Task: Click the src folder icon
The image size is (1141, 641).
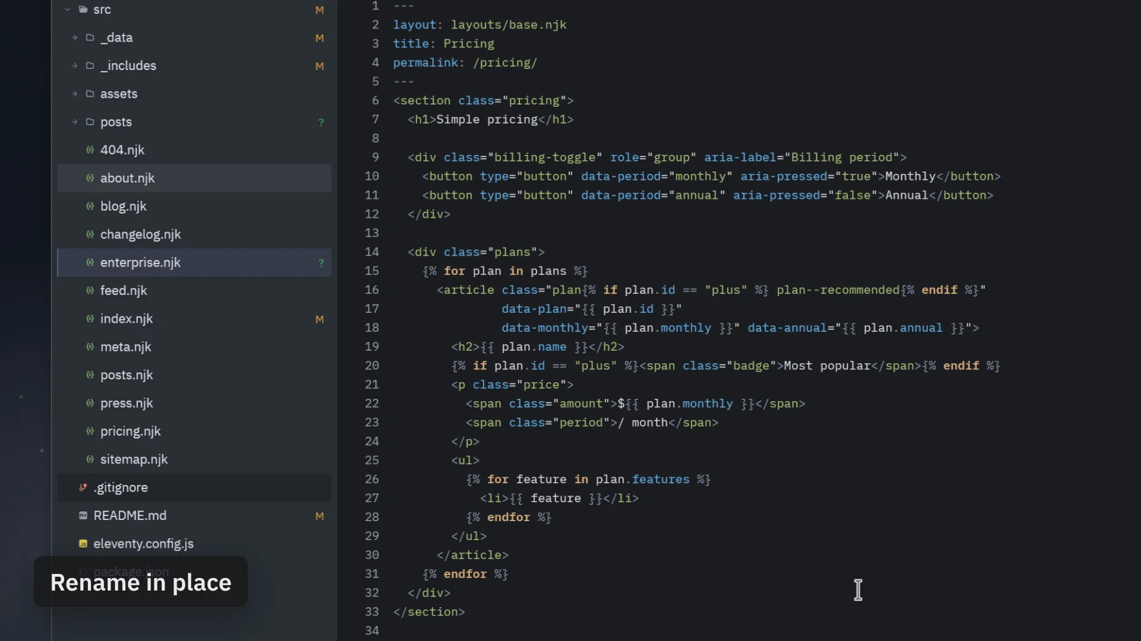Action: pyautogui.click(x=83, y=9)
